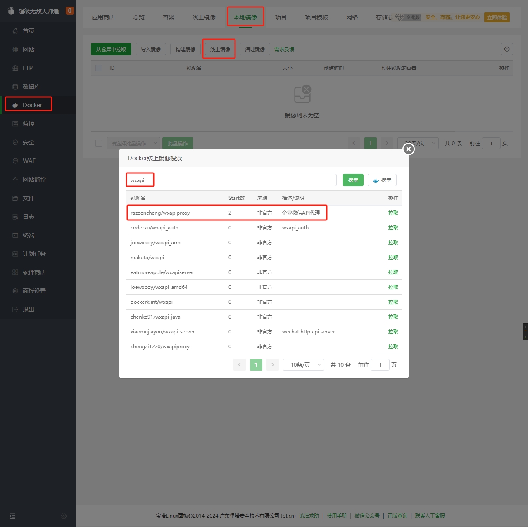This screenshot has width=528, height=527.
Task: Close the Docker image search dialog
Action: click(409, 149)
